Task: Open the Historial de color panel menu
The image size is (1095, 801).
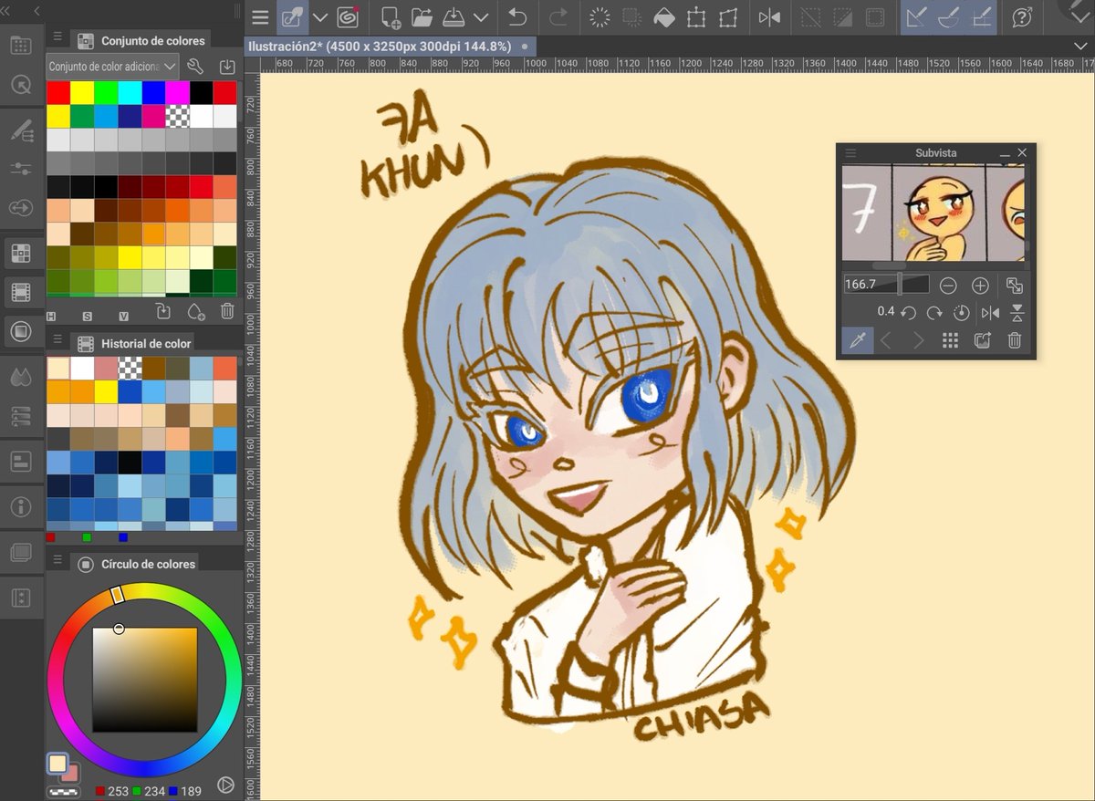Action: click(57, 339)
